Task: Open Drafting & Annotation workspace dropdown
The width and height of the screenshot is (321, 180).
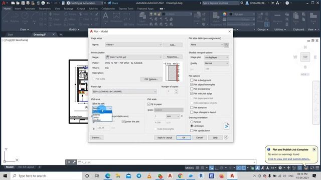Action: tap(85, 3)
